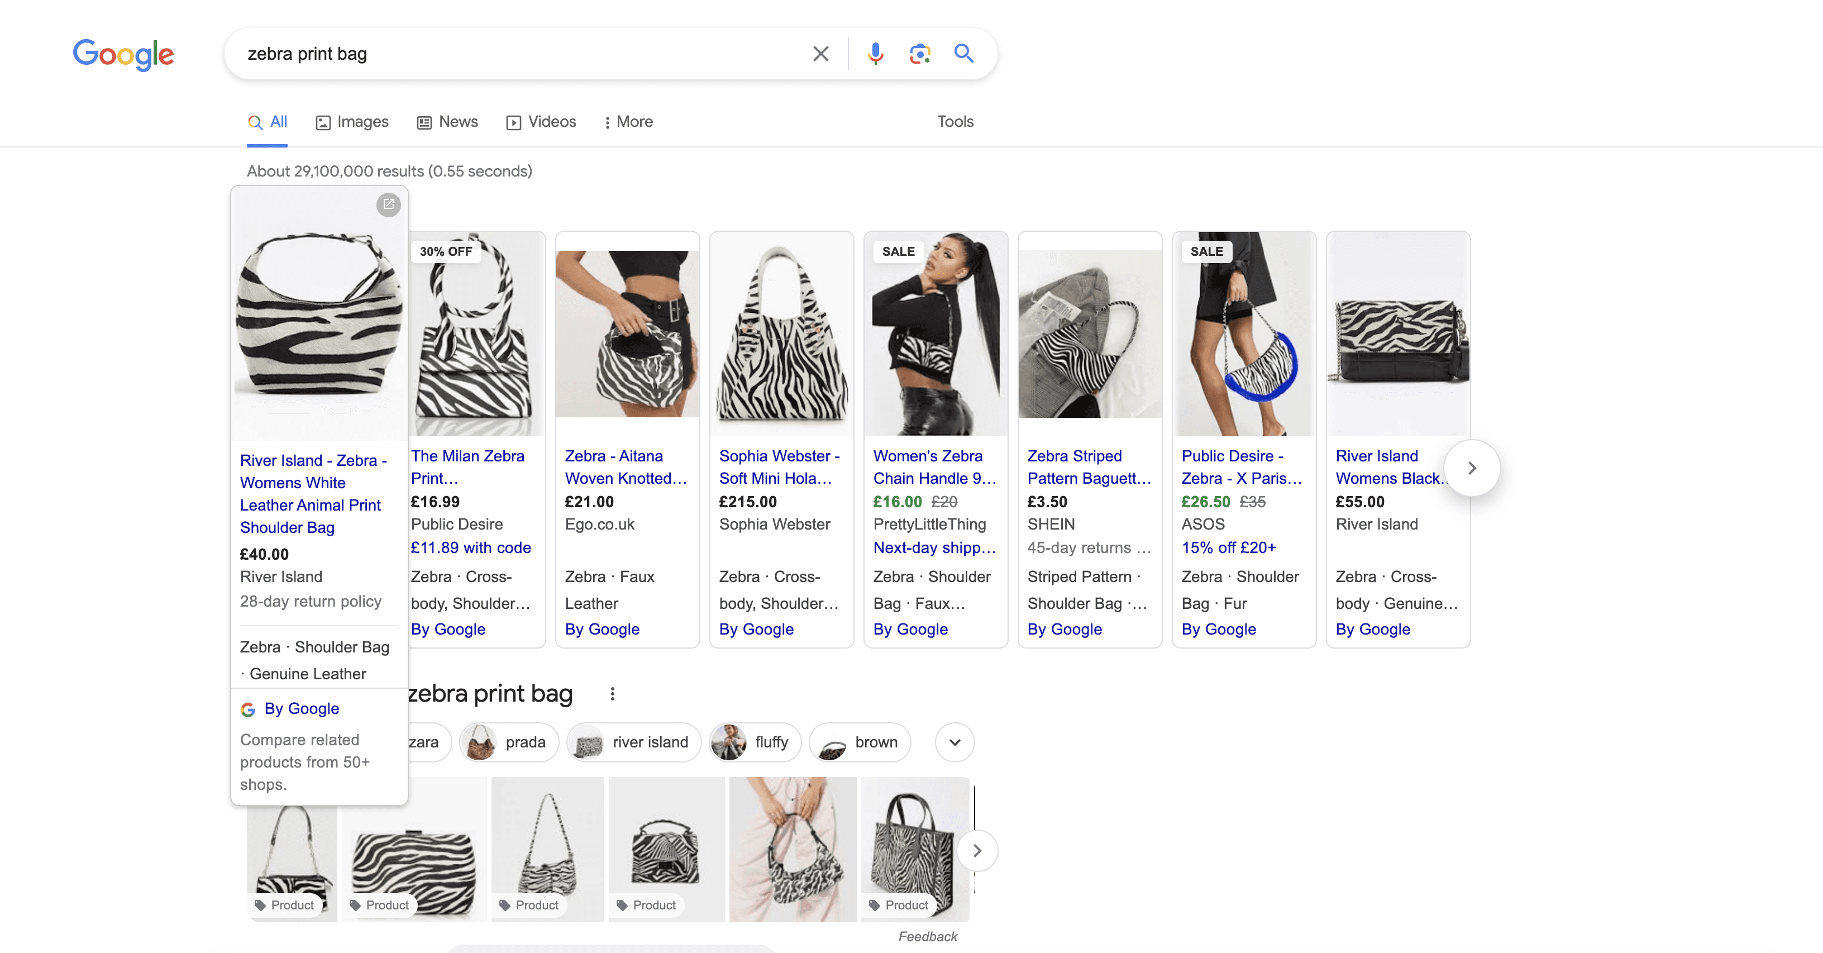Click Next-day shipping link under PrettyLittleThing
The image size is (1823, 953).
pos(934,547)
